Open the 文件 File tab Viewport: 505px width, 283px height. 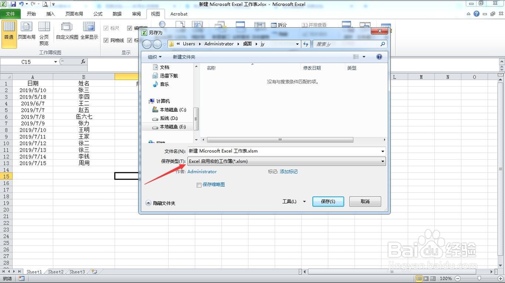tap(10, 14)
